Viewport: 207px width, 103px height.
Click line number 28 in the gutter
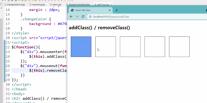pyautogui.click(x=8, y=75)
